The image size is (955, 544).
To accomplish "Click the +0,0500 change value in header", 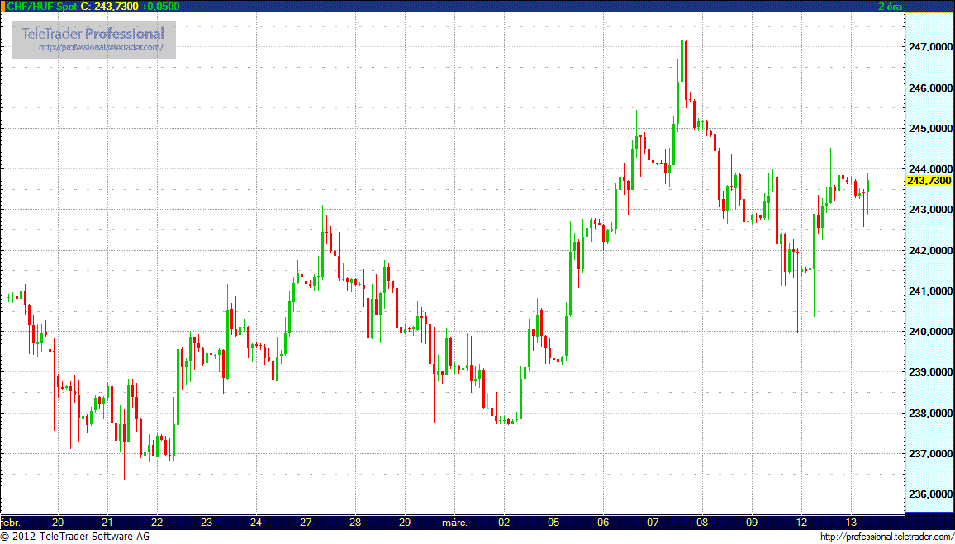I will click(160, 7).
